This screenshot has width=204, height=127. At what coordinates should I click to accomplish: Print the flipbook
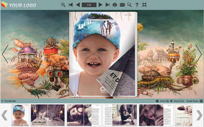pos(115,5)
